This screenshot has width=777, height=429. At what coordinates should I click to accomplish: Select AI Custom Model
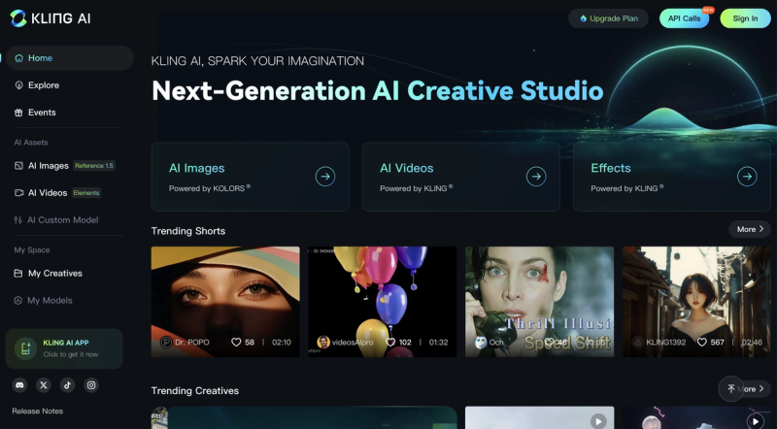click(62, 220)
